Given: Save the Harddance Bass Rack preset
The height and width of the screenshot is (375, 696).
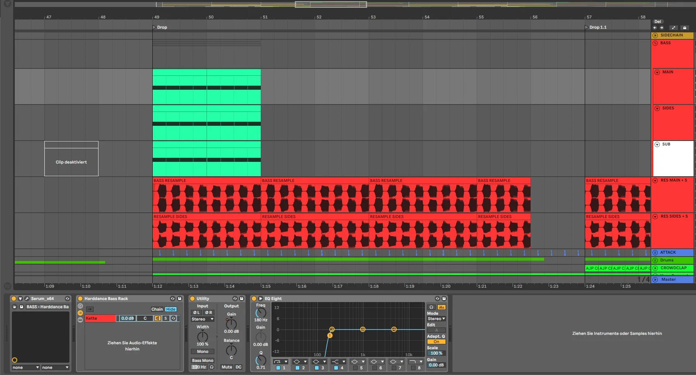Looking at the screenshot, I should (x=179, y=299).
